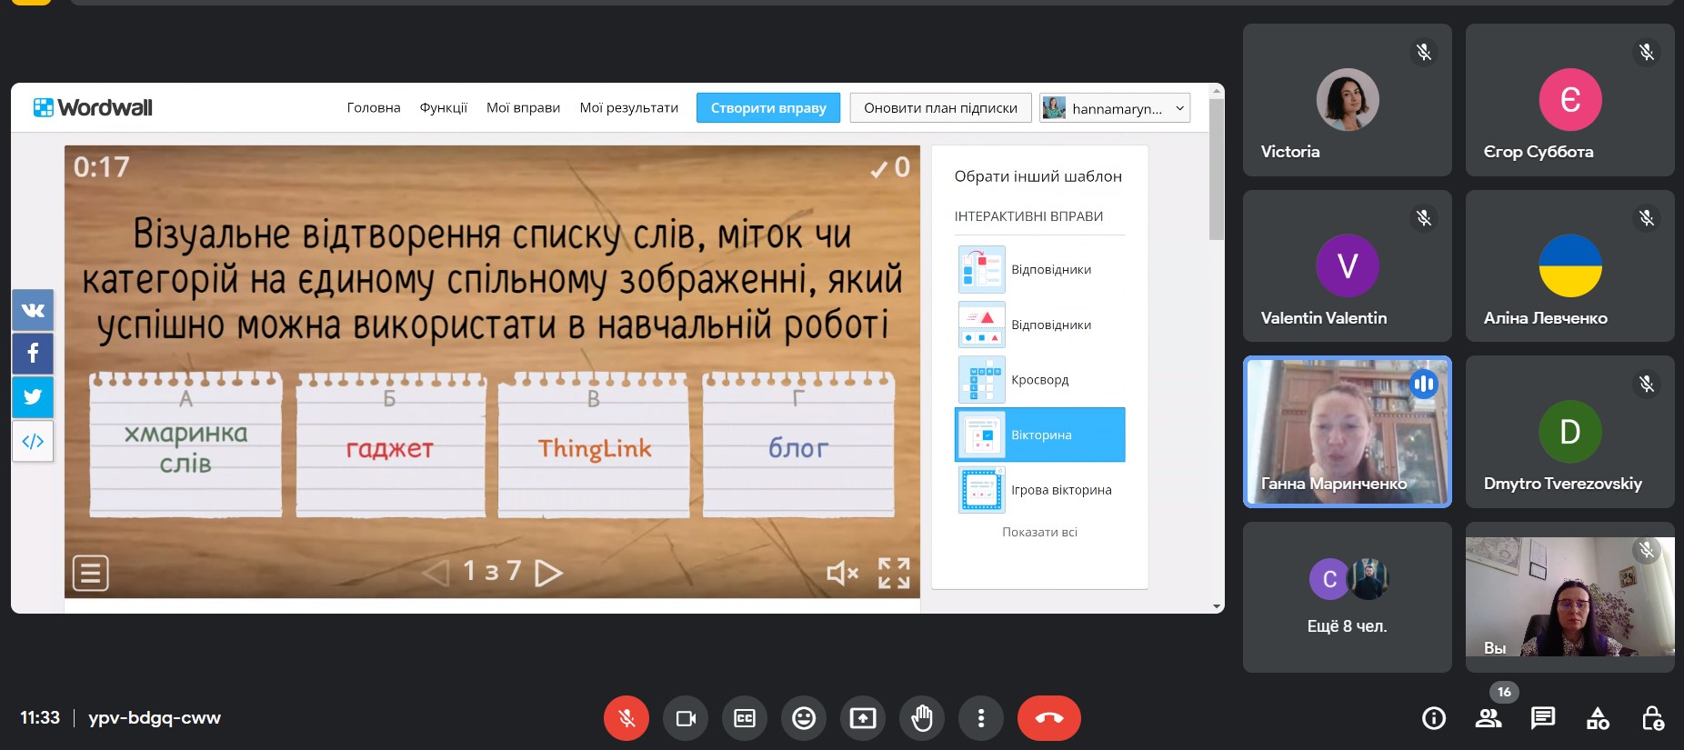This screenshot has width=1684, height=750.
Task: Open host controls lock icon
Action: [x=1652, y=718]
